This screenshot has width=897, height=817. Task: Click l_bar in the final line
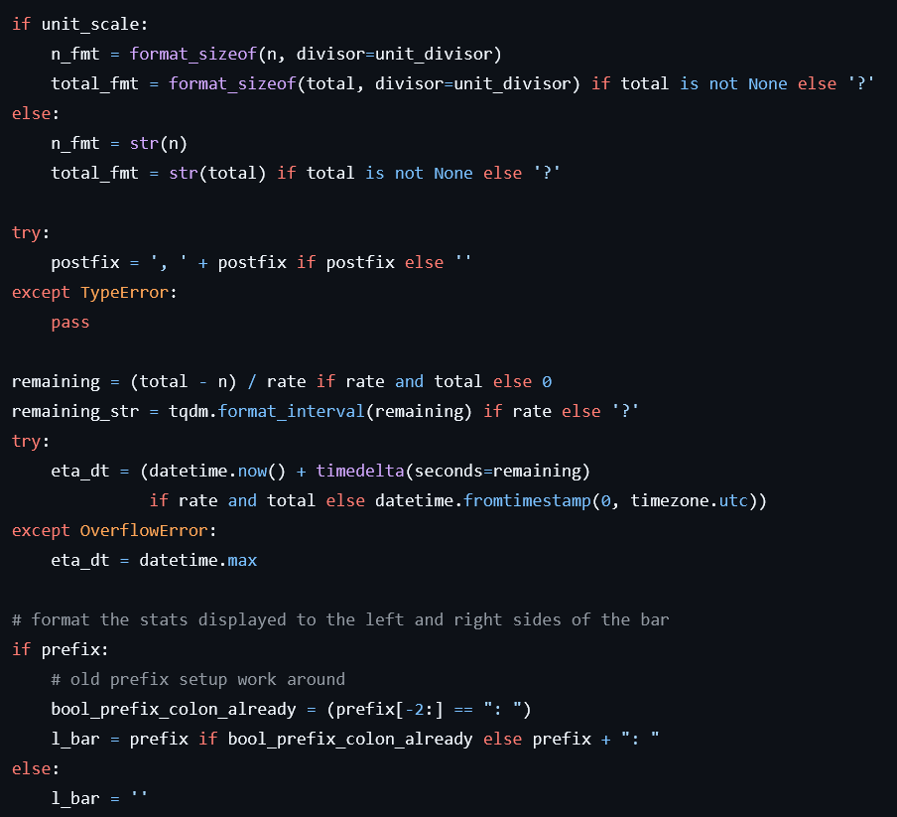[75, 798]
